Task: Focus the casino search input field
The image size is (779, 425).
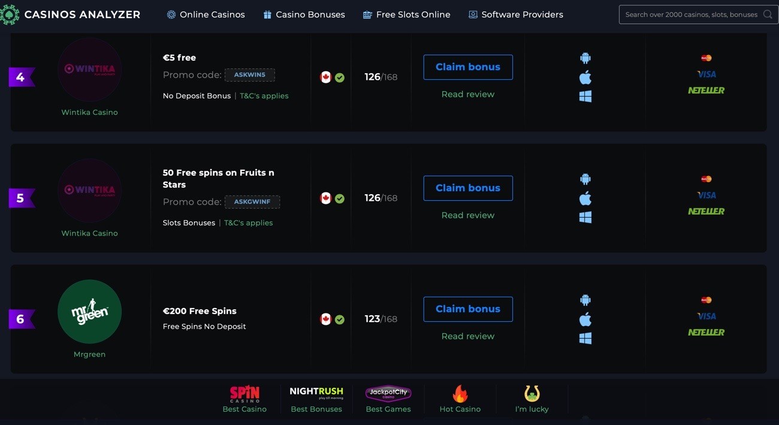Action: click(698, 14)
